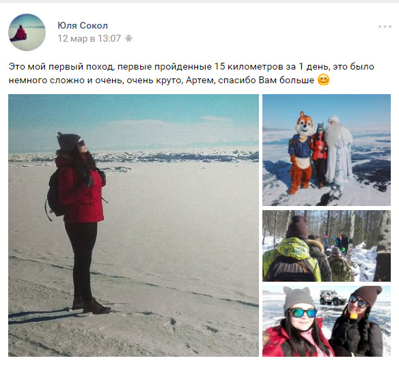Open Юля Сокол's profile avatar
The width and height of the screenshot is (399, 367).
[x=27, y=32]
